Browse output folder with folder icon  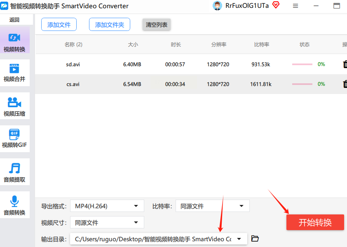255,239
